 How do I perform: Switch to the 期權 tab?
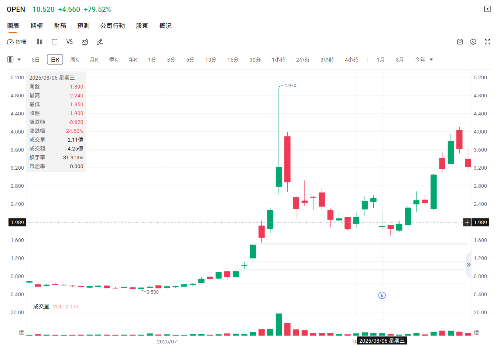(x=37, y=26)
